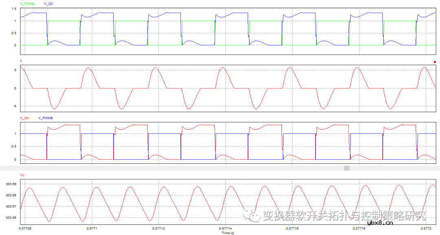Click the gray splitter handle above Vo plot

pos(347,168)
